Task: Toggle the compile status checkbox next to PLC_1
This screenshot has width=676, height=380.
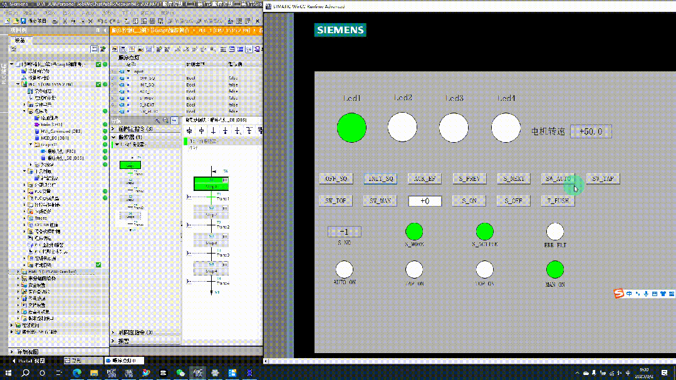Action: point(97,84)
